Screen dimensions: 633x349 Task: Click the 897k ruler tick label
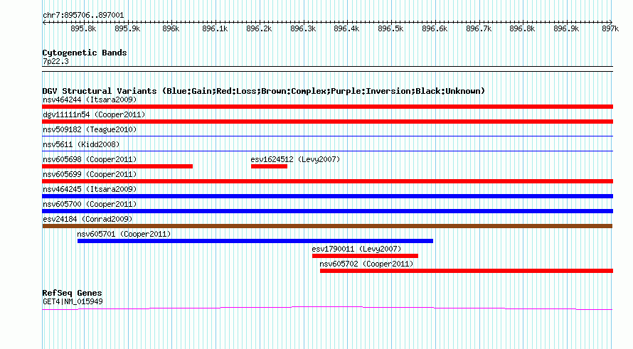pos(610,28)
